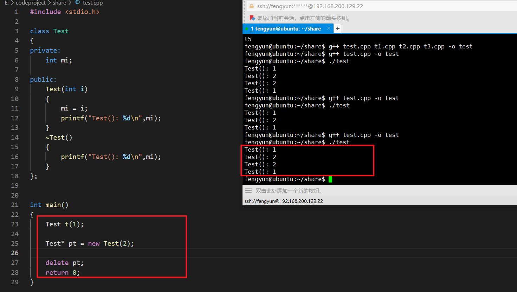
Task: Click 'mi = i;' assignment line
Action: click(x=74, y=108)
